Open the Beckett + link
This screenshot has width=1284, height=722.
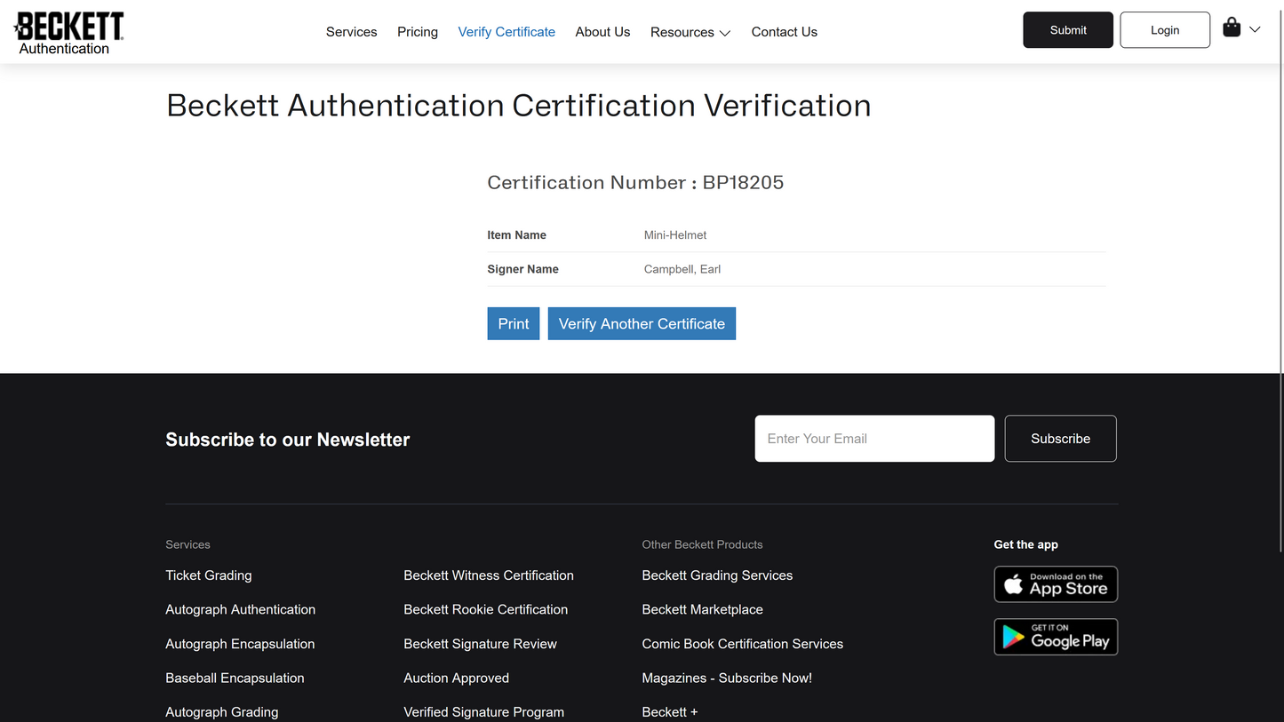click(670, 712)
